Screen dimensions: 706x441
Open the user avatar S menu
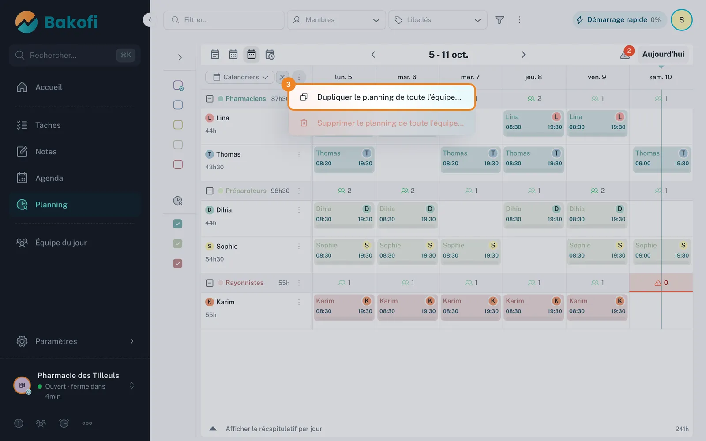[x=681, y=20]
